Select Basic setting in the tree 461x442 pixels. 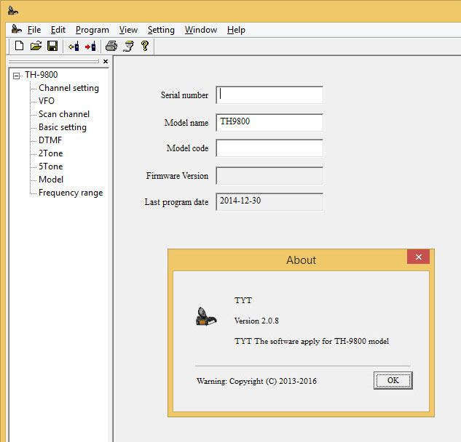(63, 127)
